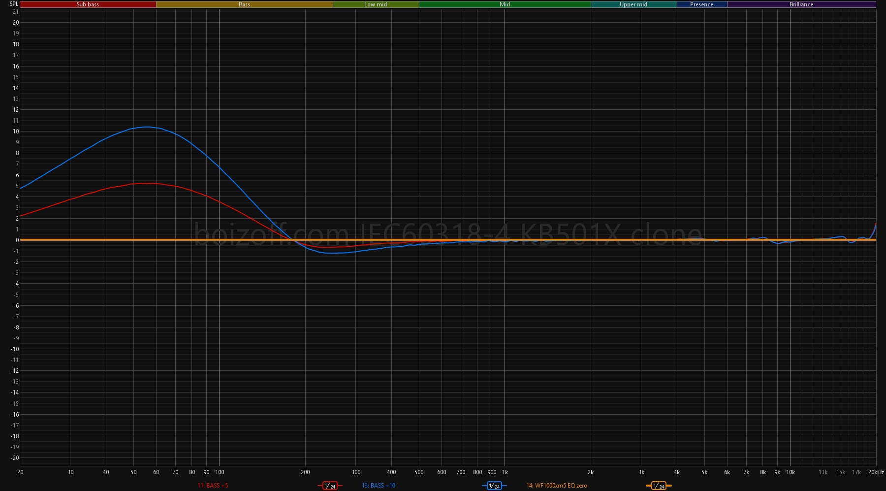This screenshot has width=886, height=491.
Task: Toggle the '13: BASS +10' trace label
Action: (378, 486)
